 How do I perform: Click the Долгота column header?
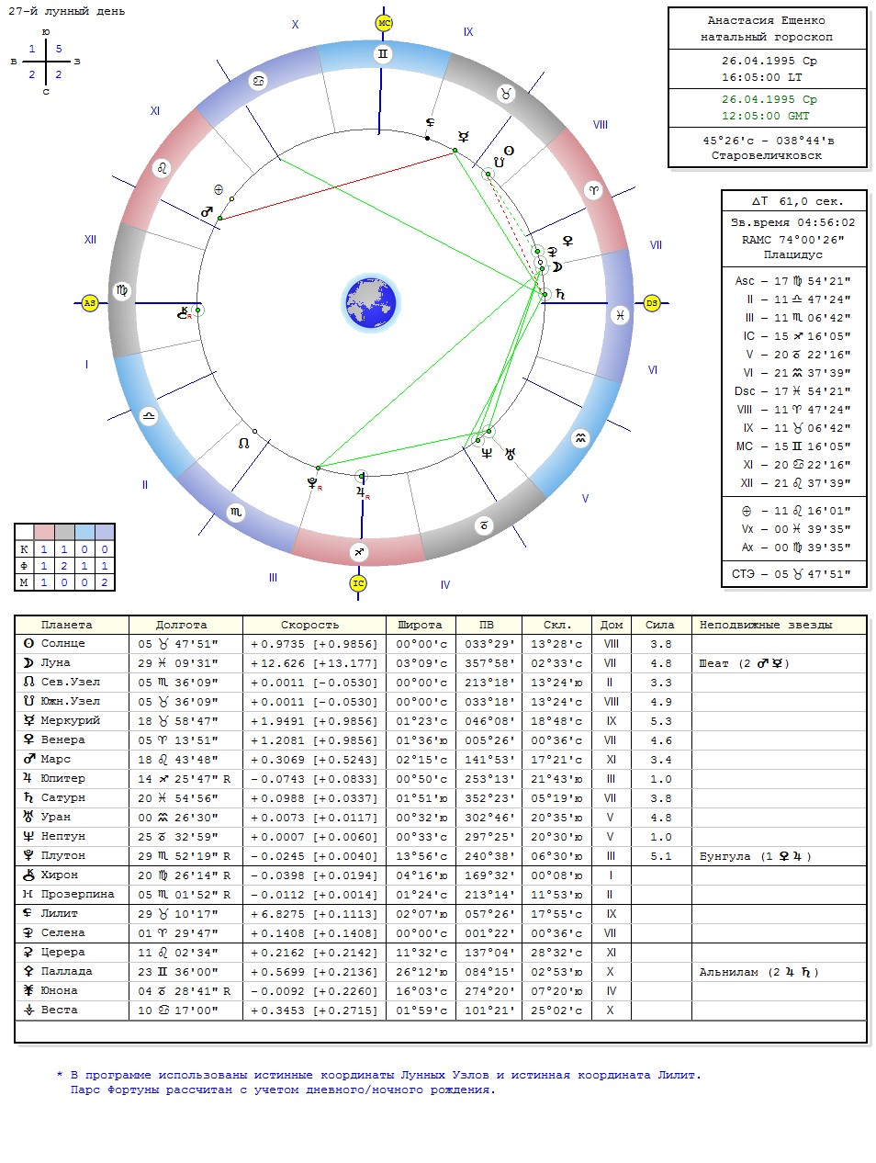[x=182, y=625]
